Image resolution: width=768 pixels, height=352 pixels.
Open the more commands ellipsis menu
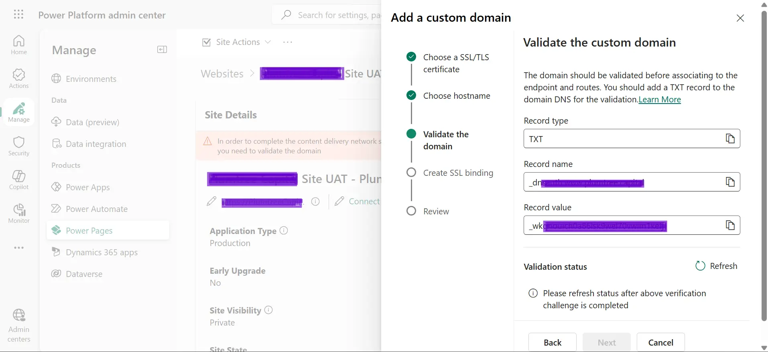point(288,42)
